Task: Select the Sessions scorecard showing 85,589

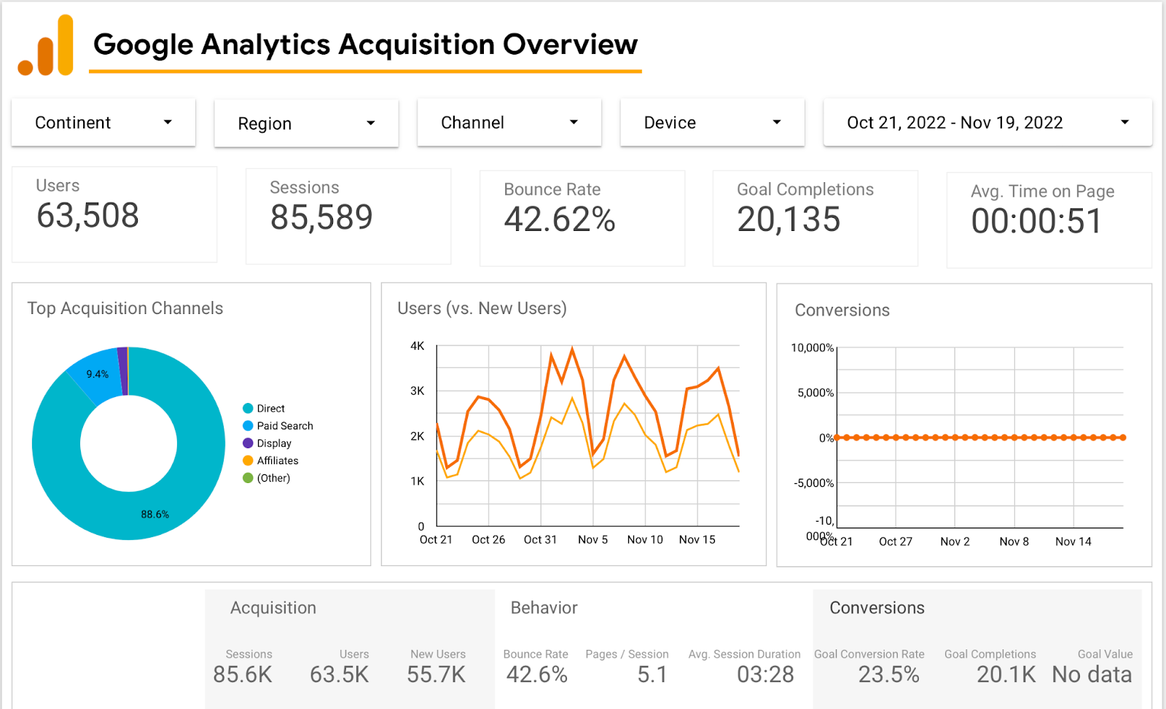Action: click(348, 216)
